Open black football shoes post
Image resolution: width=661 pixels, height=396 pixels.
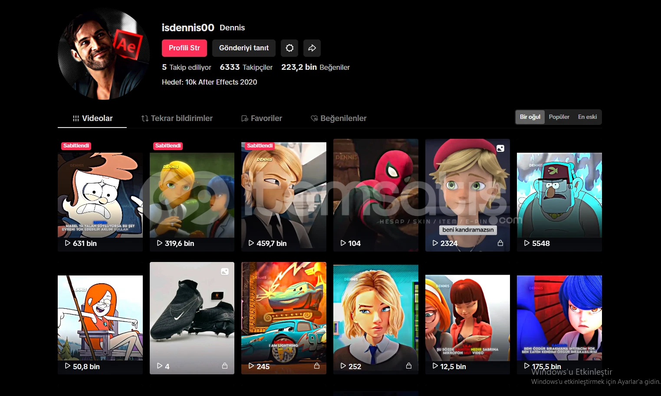192,318
